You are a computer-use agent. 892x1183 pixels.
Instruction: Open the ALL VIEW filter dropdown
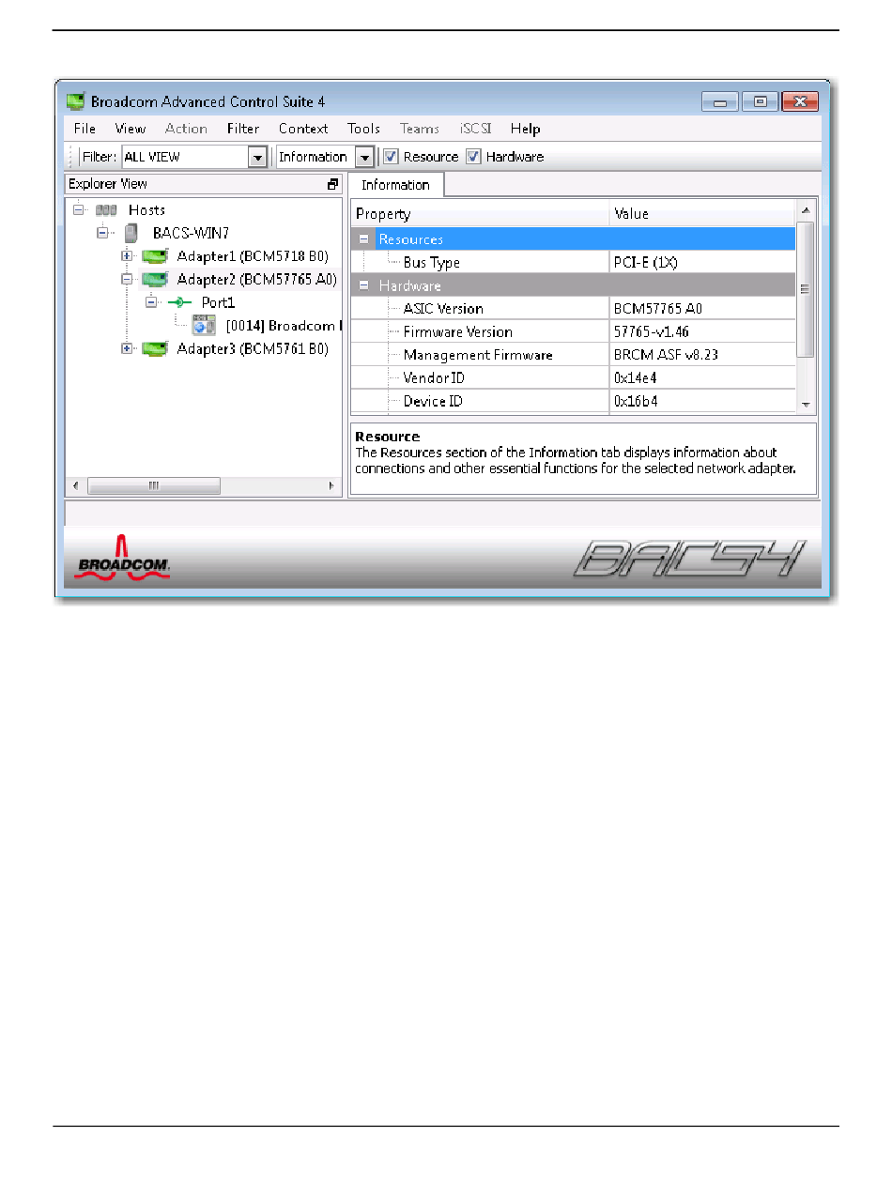click(257, 158)
